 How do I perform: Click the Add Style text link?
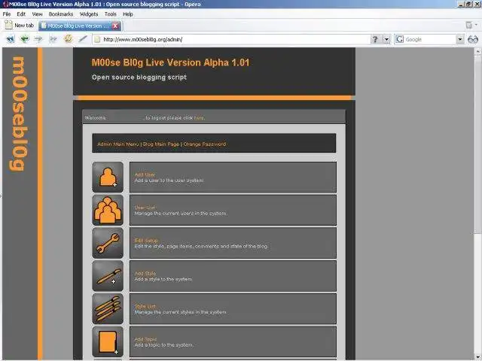[145, 273]
